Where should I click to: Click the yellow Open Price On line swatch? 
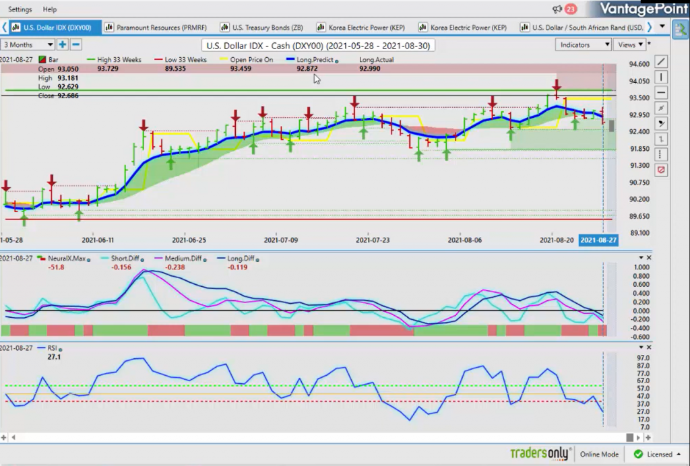point(224,60)
